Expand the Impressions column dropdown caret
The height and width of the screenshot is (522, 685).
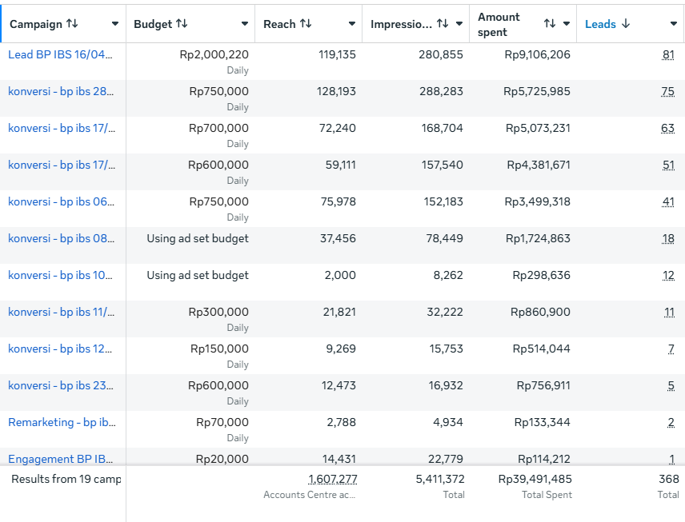point(459,24)
